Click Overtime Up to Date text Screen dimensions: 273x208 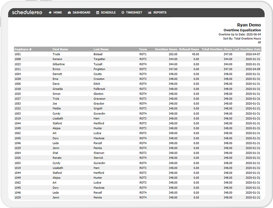[x=240, y=34]
